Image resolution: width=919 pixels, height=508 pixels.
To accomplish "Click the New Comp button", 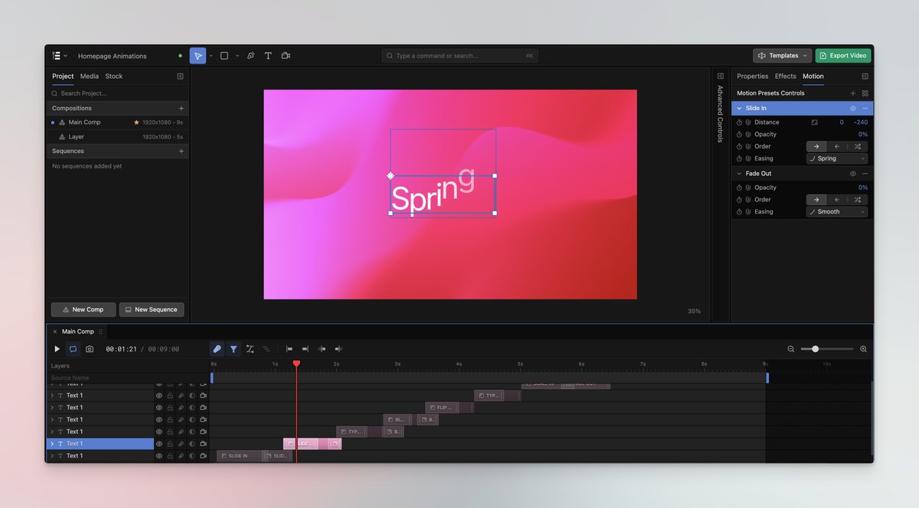I will [83, 310].
